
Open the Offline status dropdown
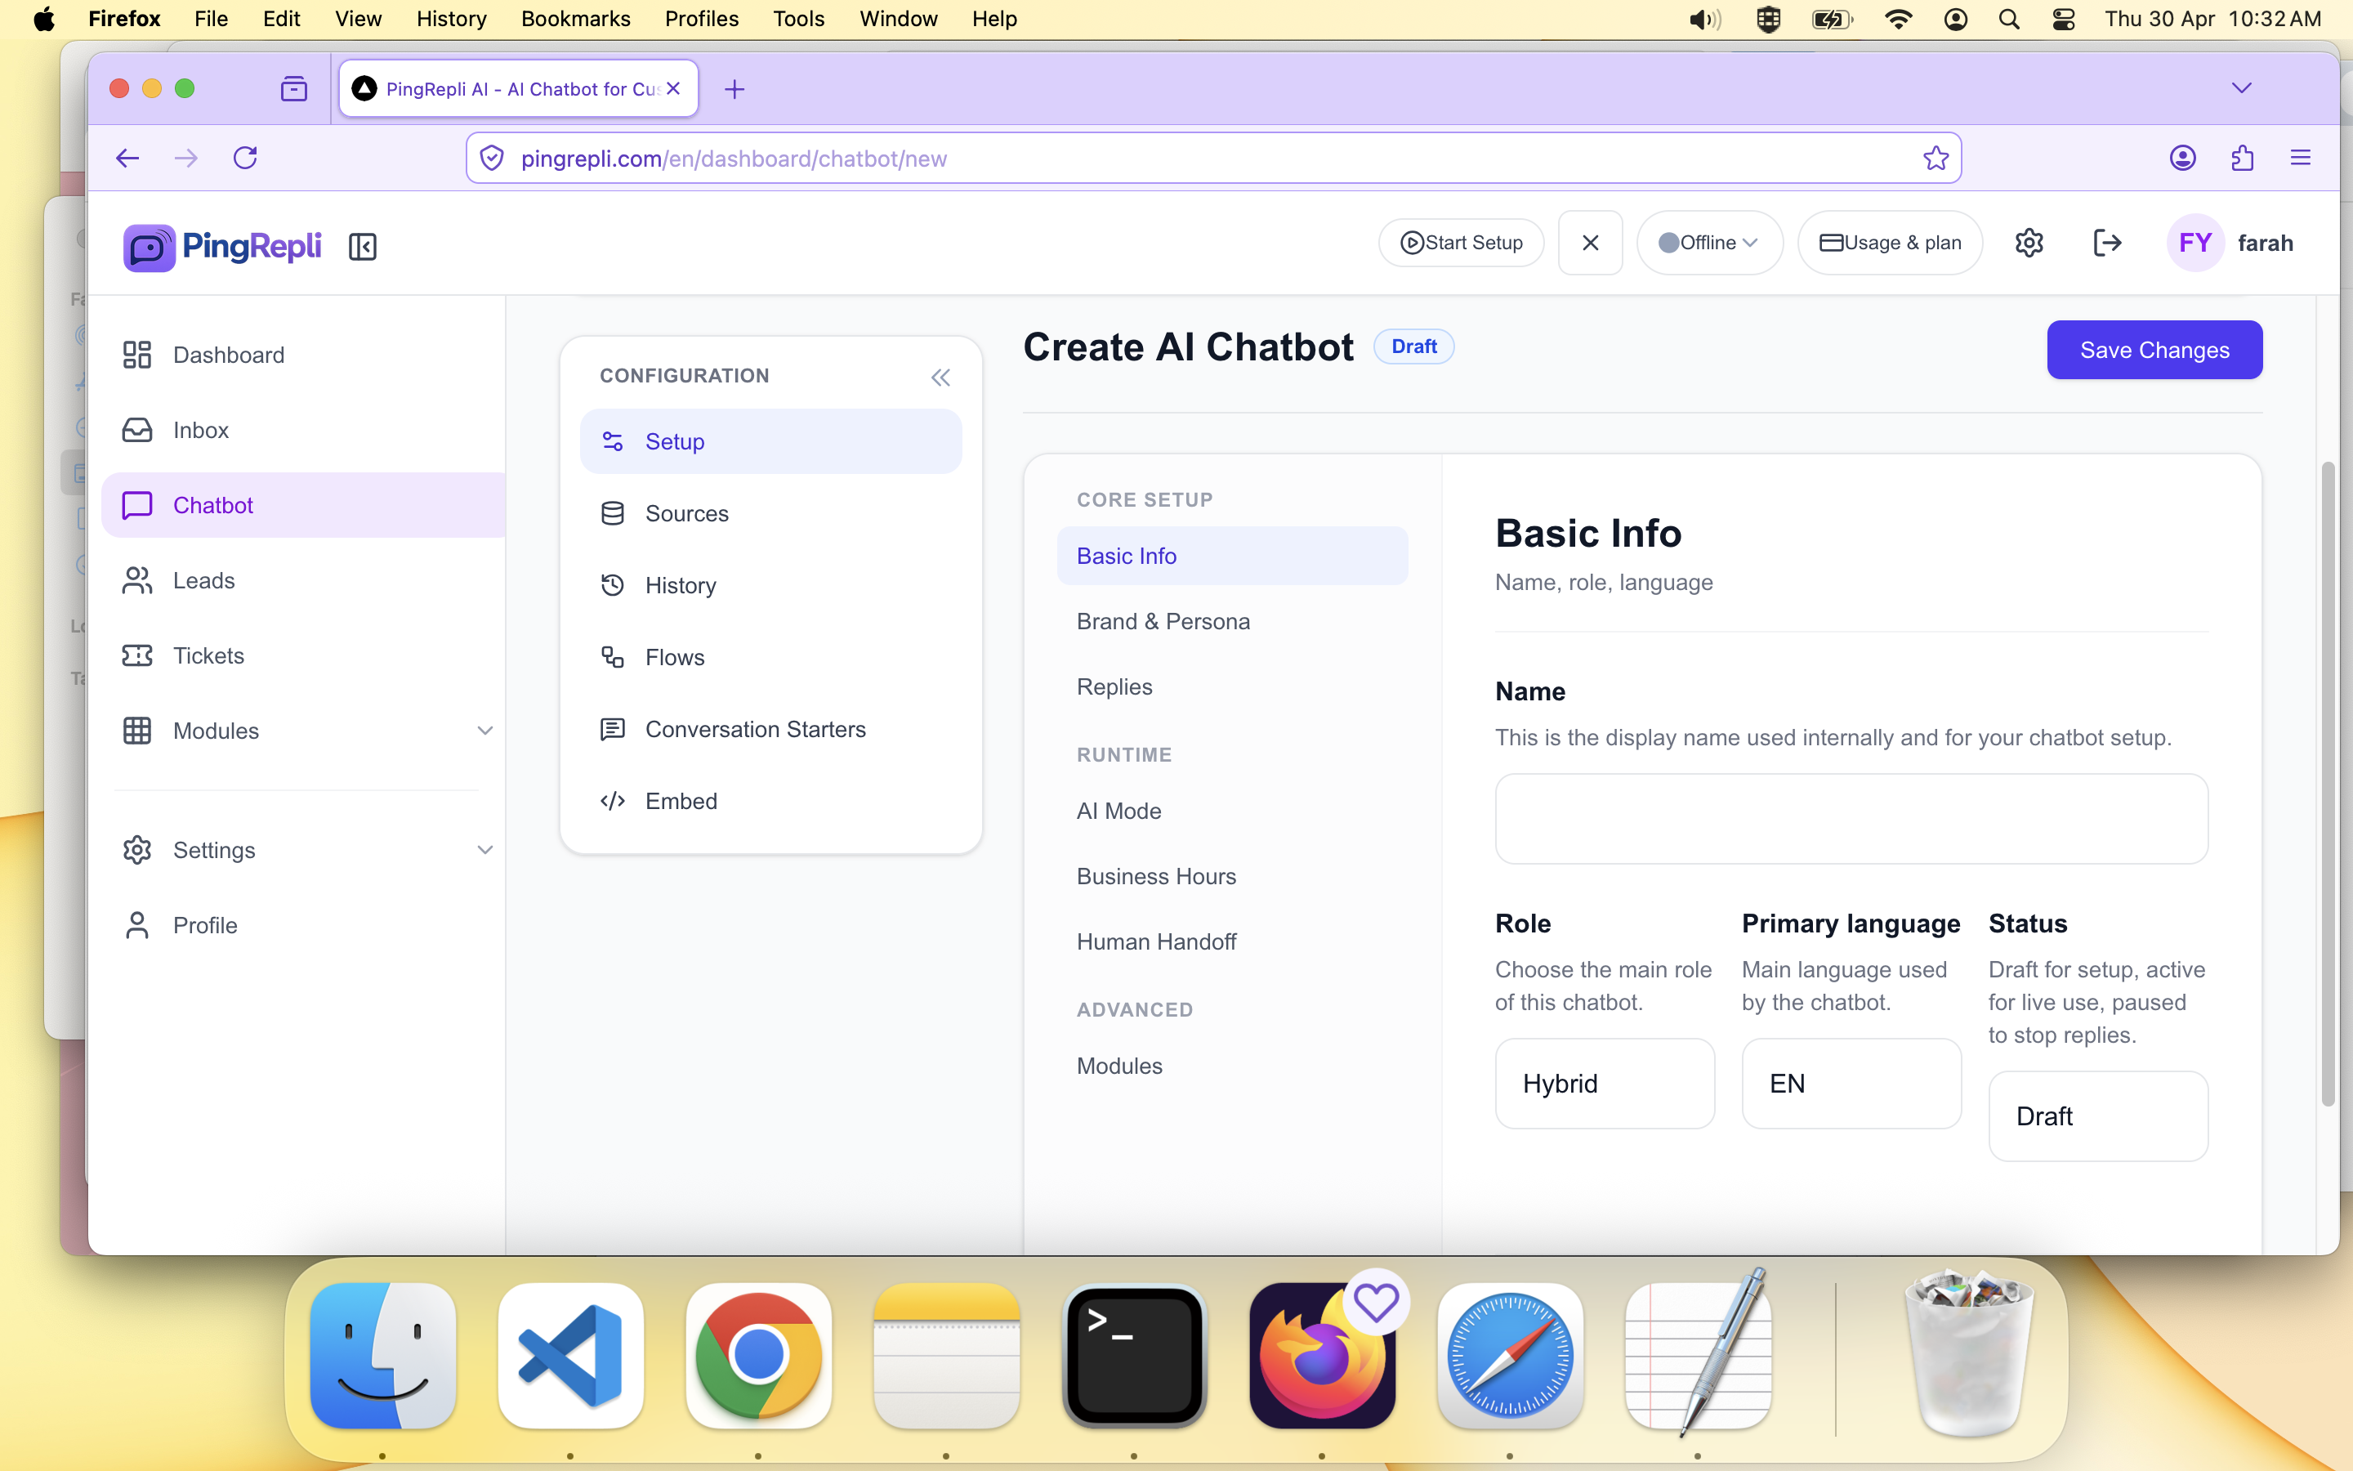click(x=1709, y=242)
